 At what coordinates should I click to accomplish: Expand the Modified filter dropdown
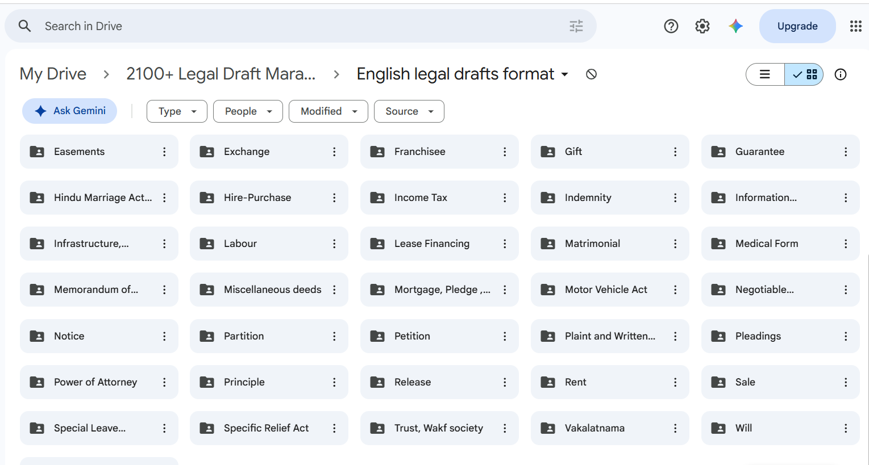click(329, 111)
